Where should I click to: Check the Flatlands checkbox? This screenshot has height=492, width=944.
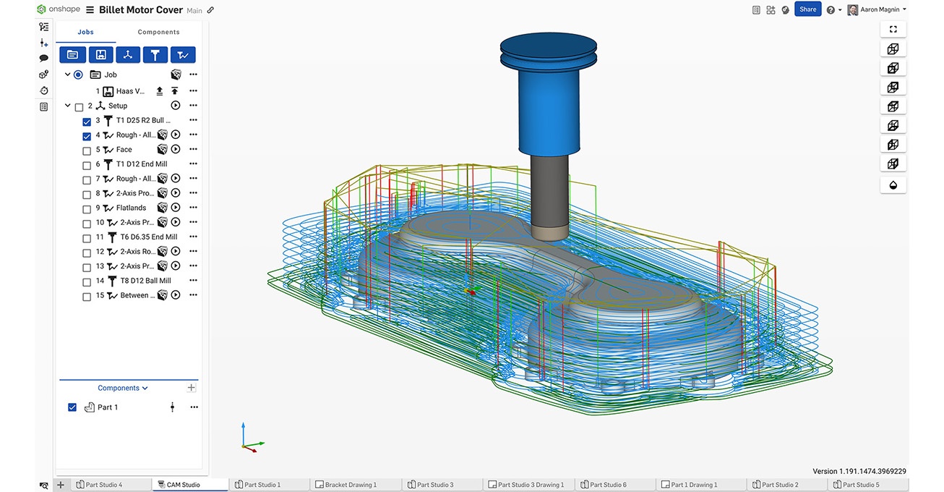87,209
